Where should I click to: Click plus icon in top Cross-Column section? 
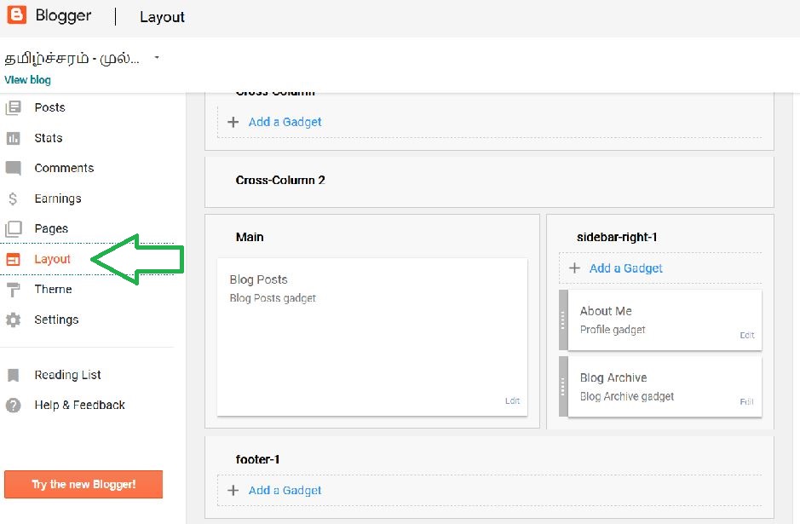pos(233,122)
